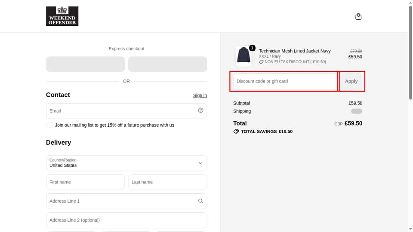Focus the First name field
413x232 pixels.
(85, 182)
